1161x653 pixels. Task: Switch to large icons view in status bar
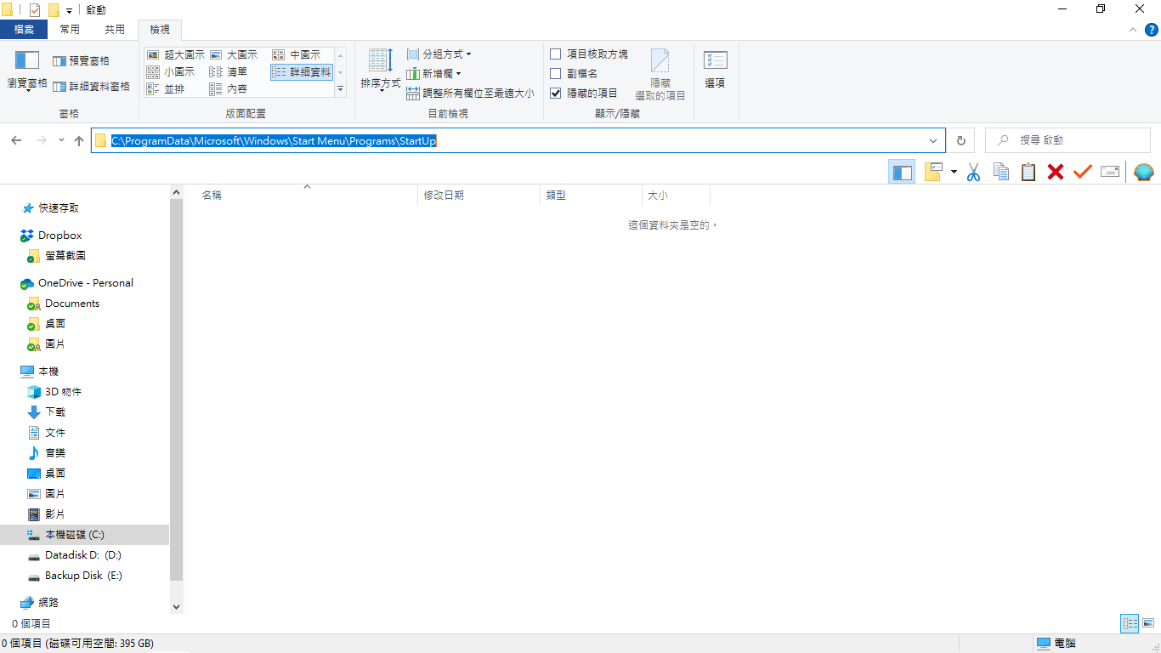1148,623
